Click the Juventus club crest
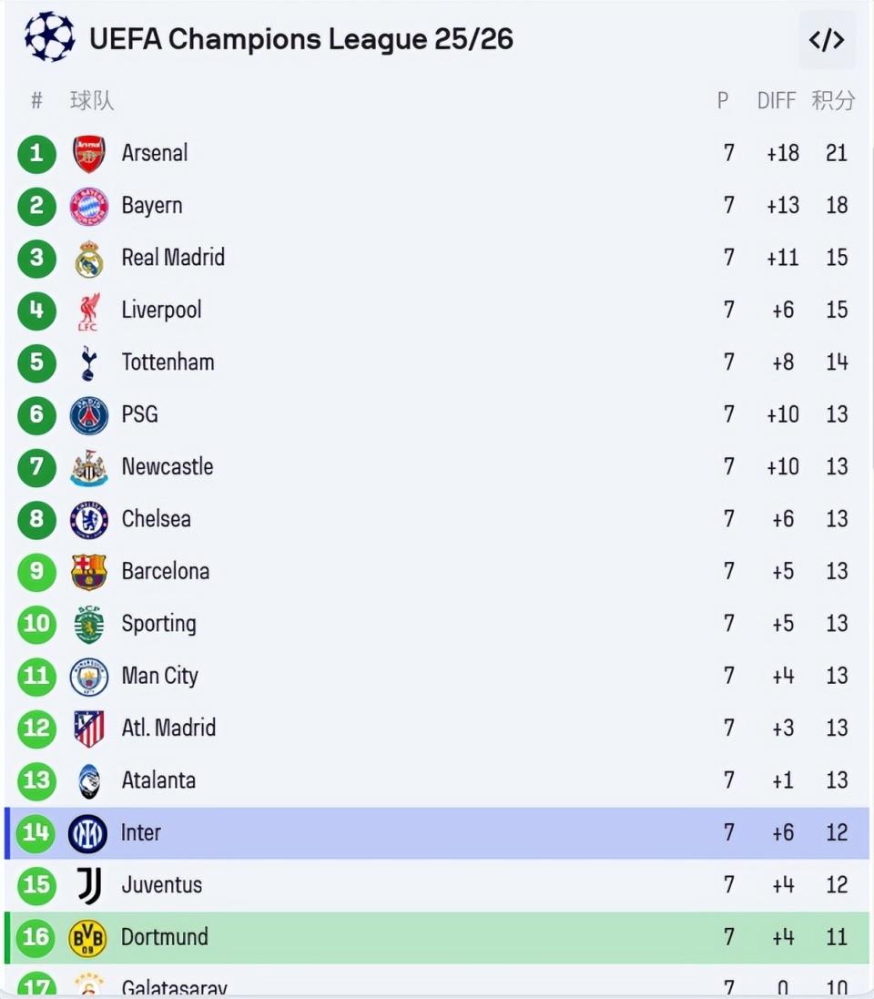Screen dimensions: 874x999 click(x=89, y=885)
